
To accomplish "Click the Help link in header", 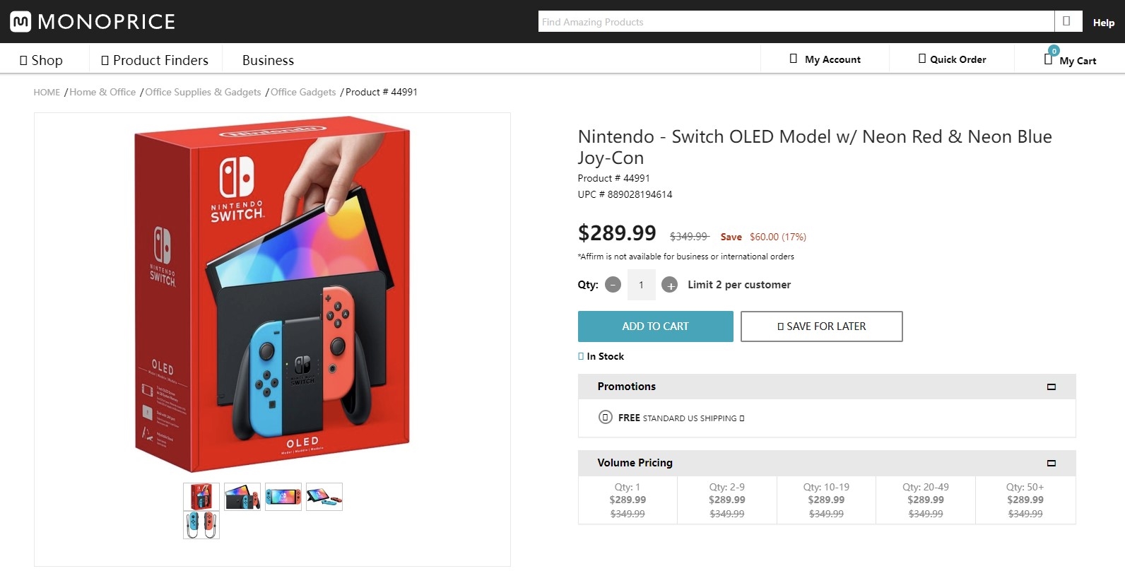I will point(1103,23).
